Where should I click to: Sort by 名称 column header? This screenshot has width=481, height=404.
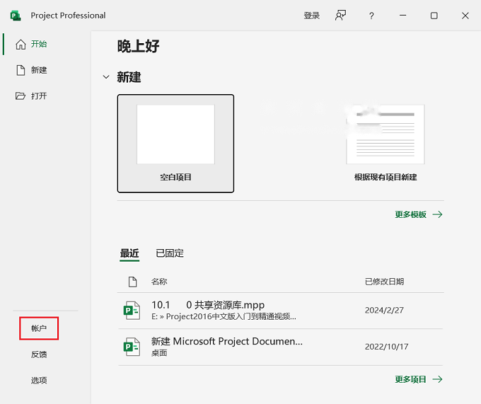coord(159,282)
